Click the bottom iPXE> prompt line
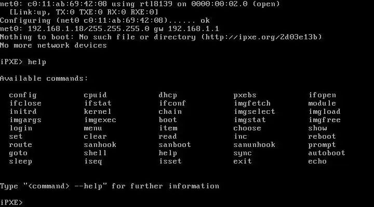374x207 pixels. (11, 202)
